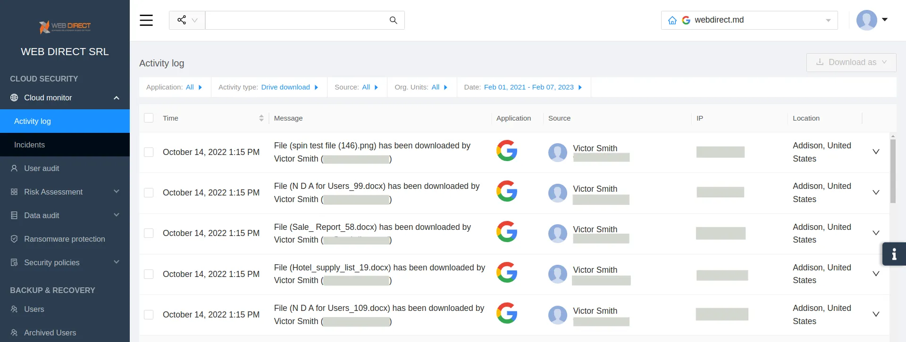Click the info icon on right edge
This screenshot has width=906, height=342.
point(894,254)
